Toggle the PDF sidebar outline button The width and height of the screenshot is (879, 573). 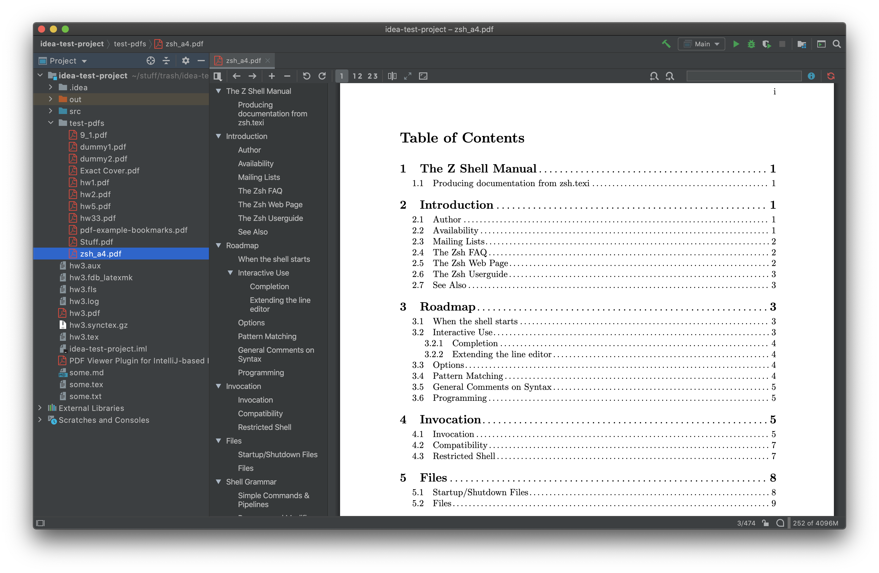point(218,76)
